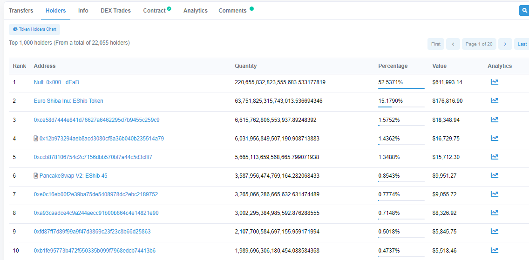Click the 1.5752% percentage progress bar
The image size is (529, 260).
click(x=401, y=126)
